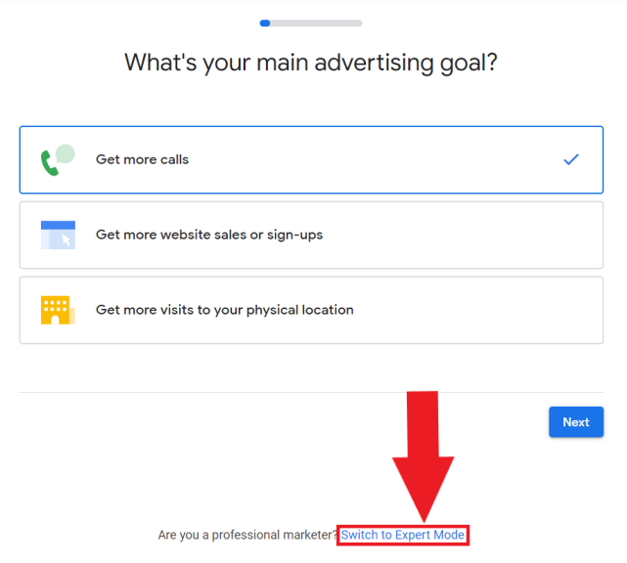Click the blue checkmark on Get more calls
The height and width of the screenshot is (563, 627).
(570, 159)
